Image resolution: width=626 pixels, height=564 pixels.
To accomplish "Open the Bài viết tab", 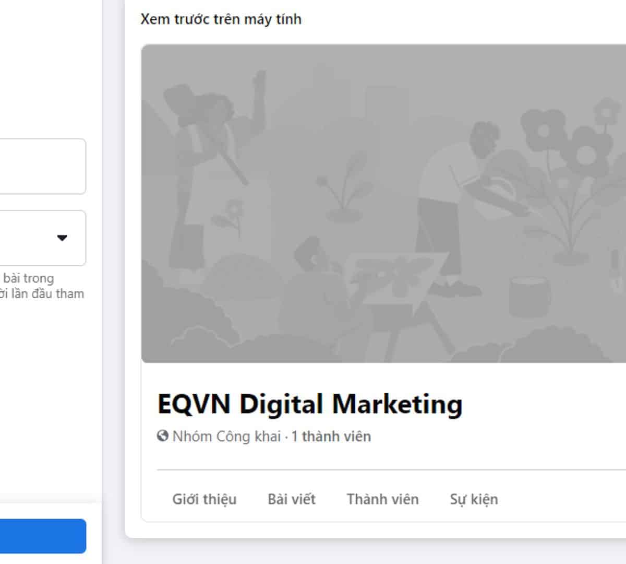I will tap(292, 499).
